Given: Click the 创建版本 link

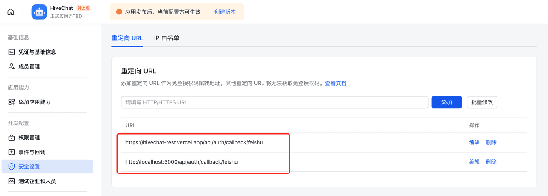Looking at the screenshot, I should point(225,12).
